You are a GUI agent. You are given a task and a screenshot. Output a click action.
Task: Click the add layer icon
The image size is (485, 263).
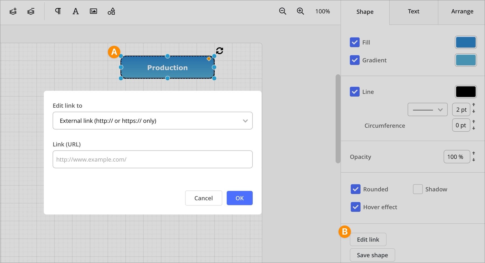pyautogui.click(x=13, y=11)
